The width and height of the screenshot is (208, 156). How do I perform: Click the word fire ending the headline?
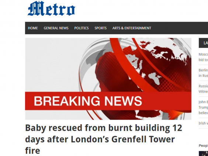click(x=32, y=151)
